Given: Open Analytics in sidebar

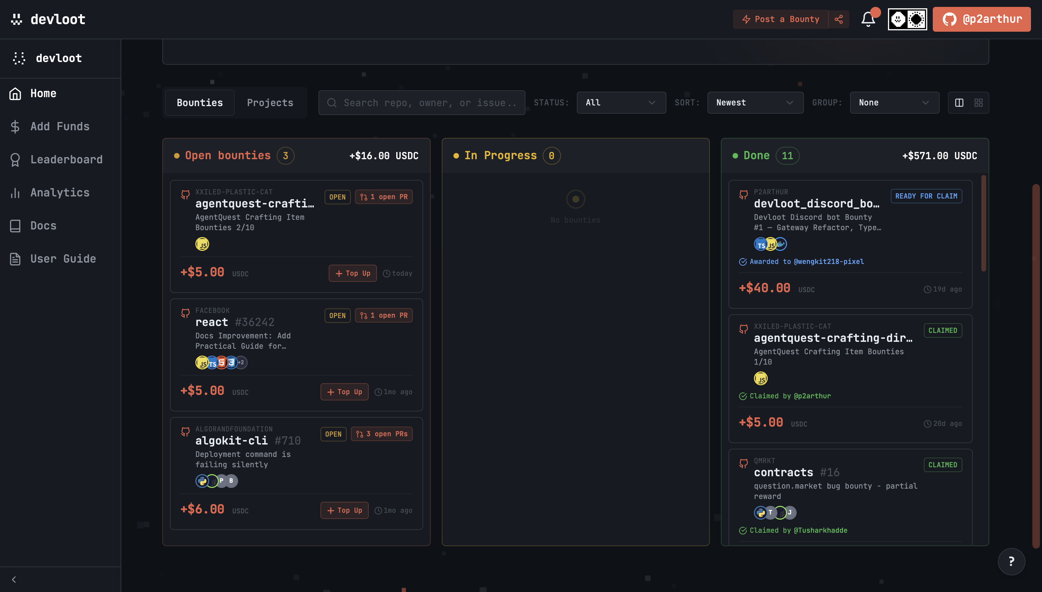Looking at the screenshot, I should [60, 193].
